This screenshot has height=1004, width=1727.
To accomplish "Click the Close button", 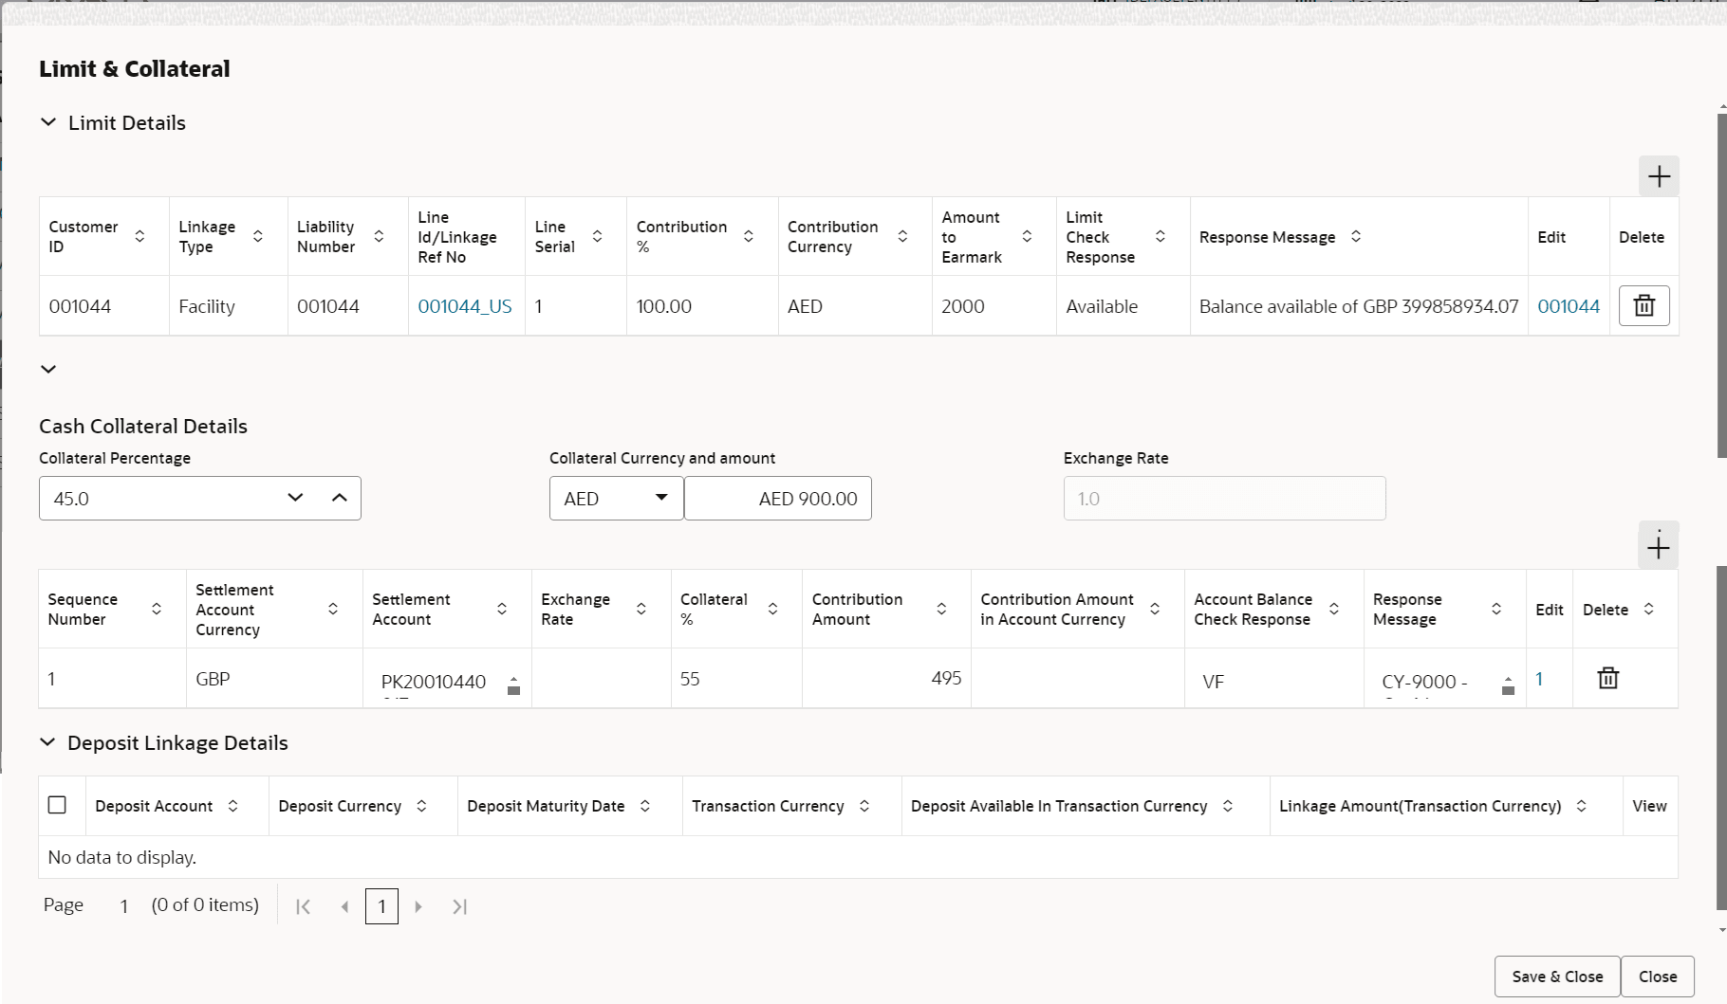I will click(x=1657, y=976).
